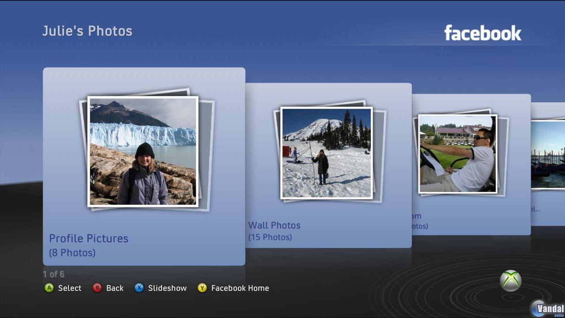Click the Select label

[x=70, y=288]
